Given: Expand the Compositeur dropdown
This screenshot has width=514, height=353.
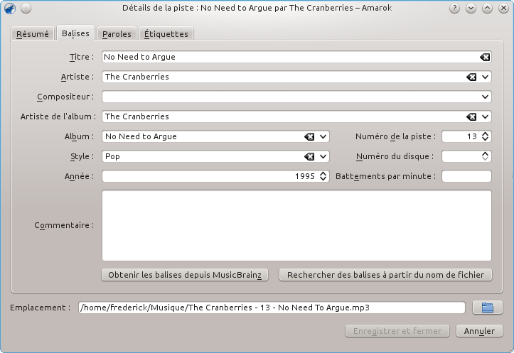Looking at the screenshot, I should pos(485,97).
